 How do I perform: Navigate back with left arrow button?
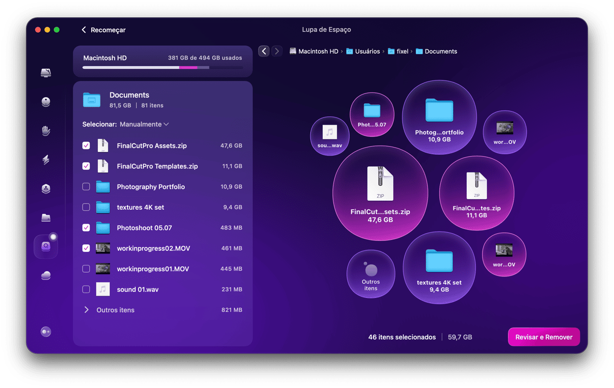point(264,51)
